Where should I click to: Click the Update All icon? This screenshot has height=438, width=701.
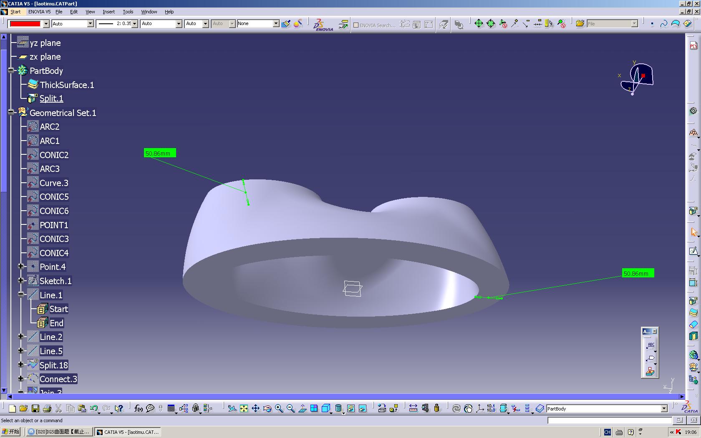pyautogui.click(x=456, y=408)
